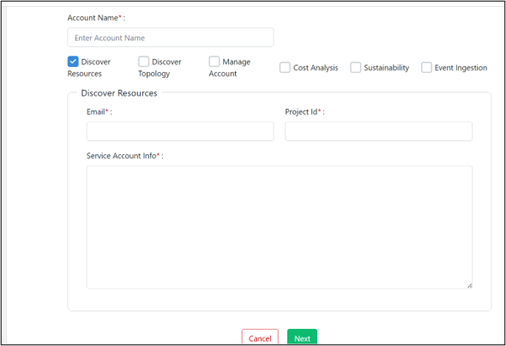Proceed with the Next button

[x=303, y=337]
